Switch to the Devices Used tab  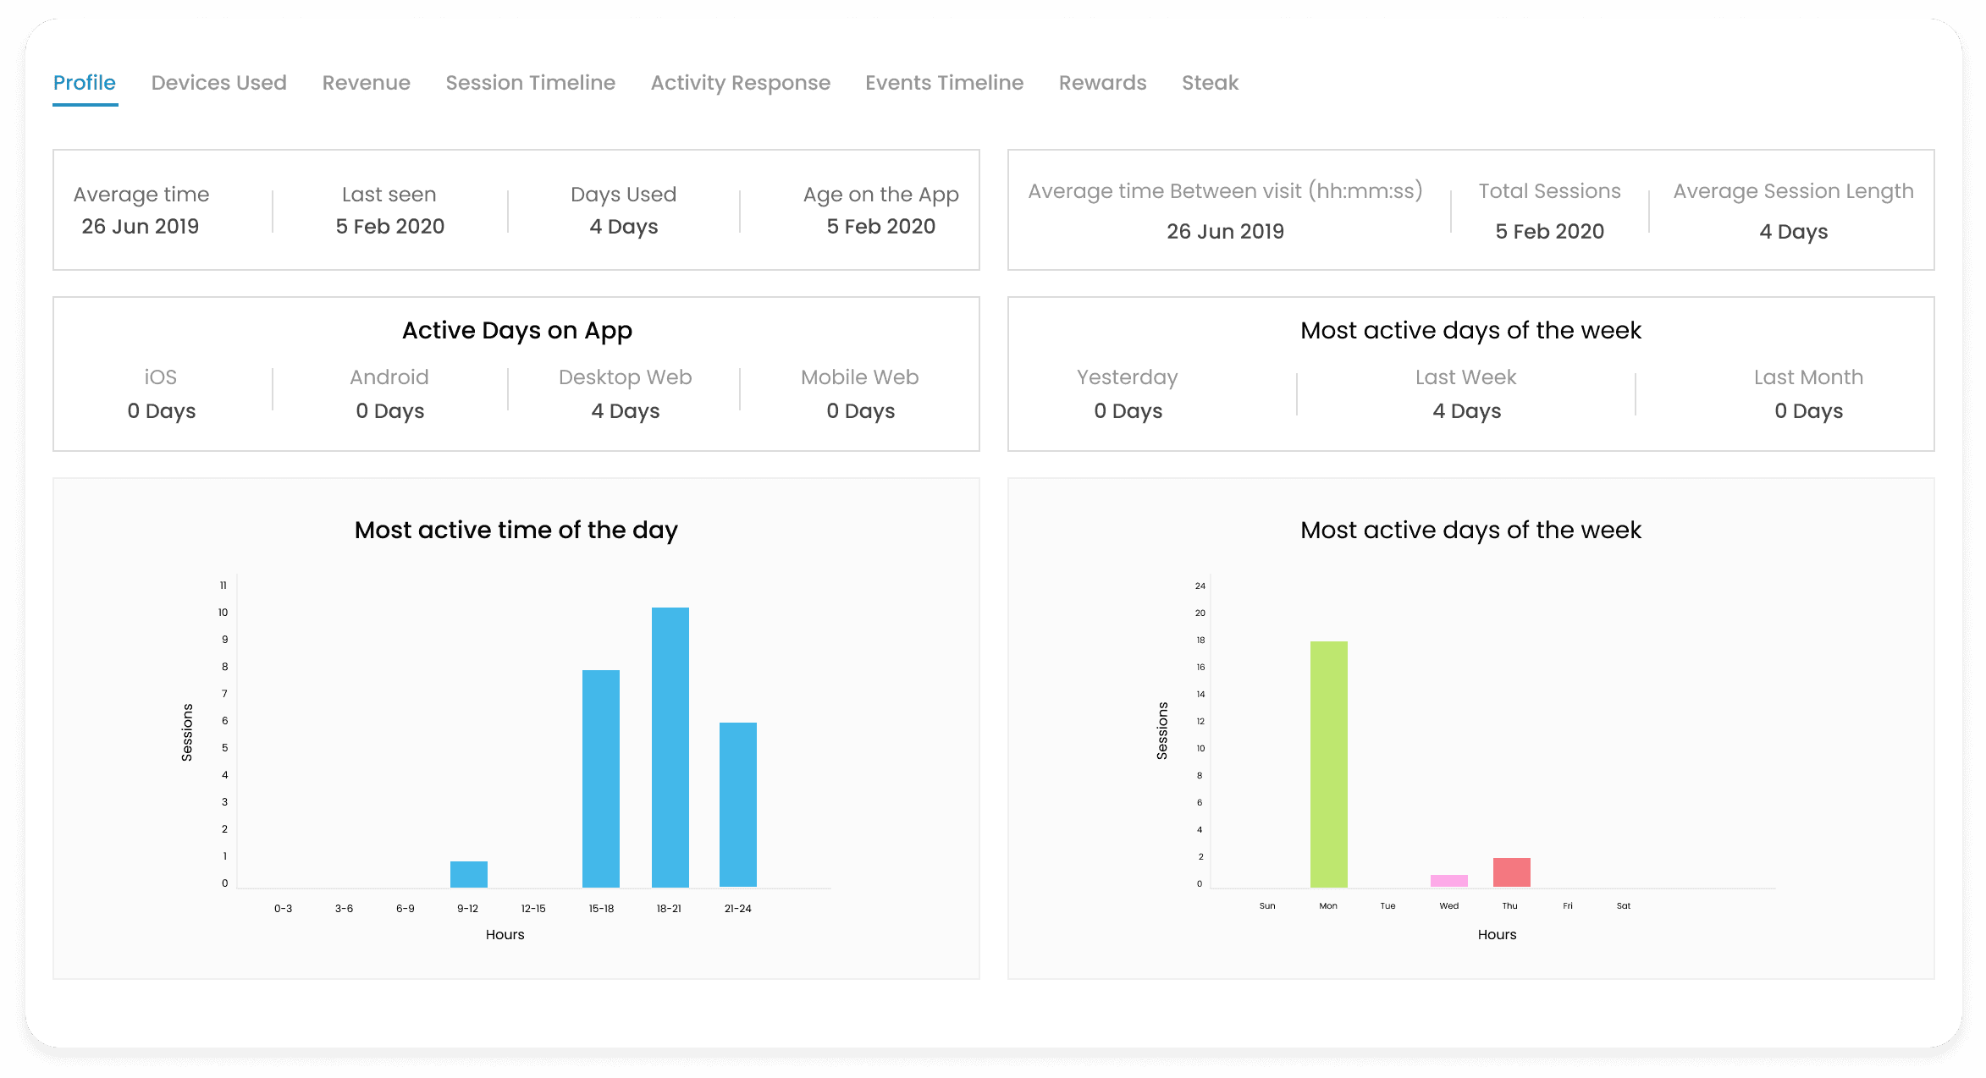point(218,82)
